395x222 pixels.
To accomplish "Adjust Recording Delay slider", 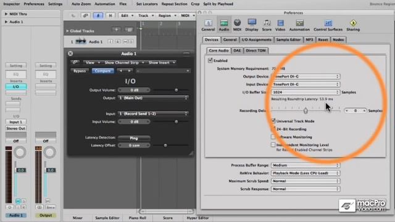I will (306, 110).
